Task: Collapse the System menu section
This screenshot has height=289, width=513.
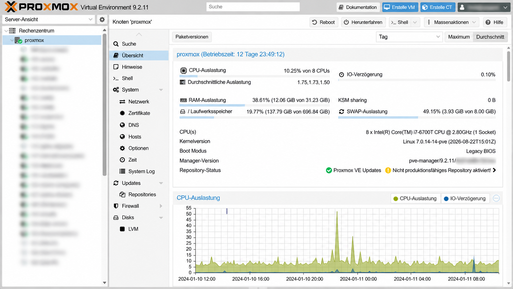Action: [x=161, y=90]
